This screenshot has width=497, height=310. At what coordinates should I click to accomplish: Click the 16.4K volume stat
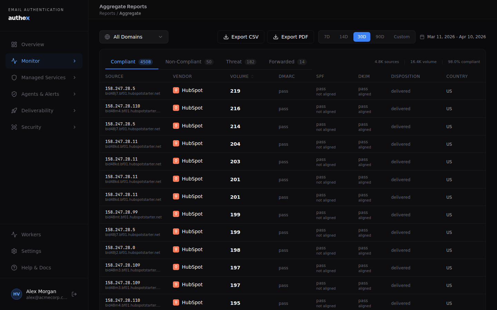[x=423, y=62]
